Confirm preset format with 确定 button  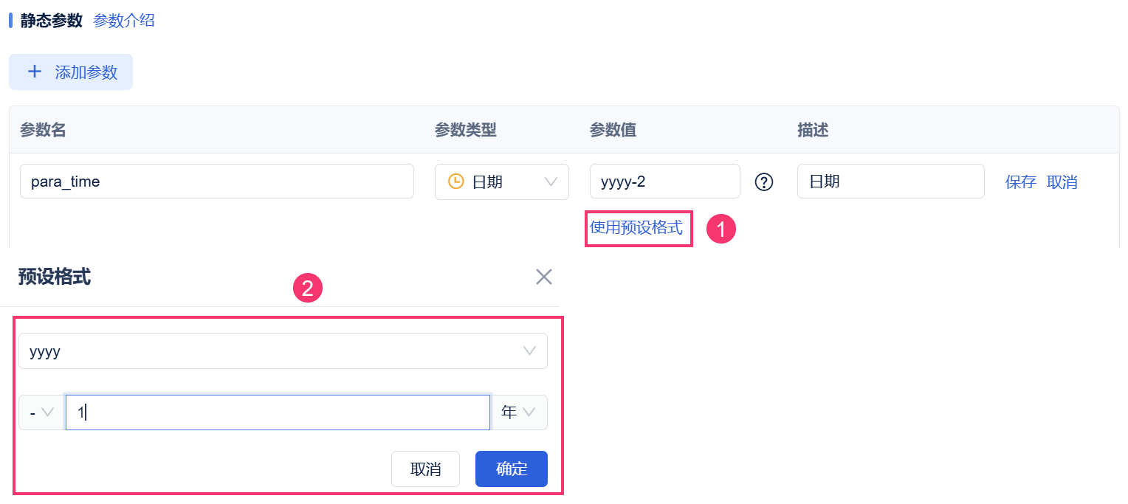pyautogui.click(x=511, y=469)
